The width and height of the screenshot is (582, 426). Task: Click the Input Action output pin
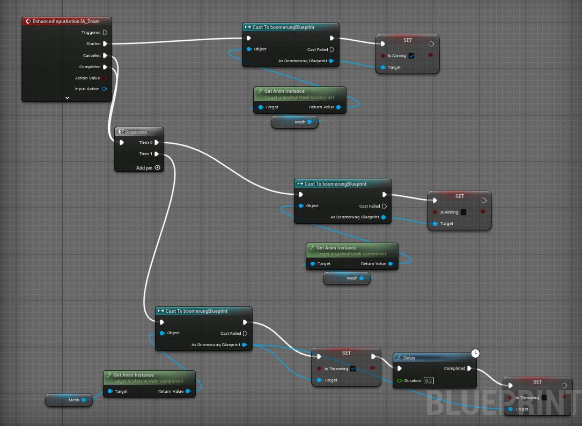click(x=105, y=89)
